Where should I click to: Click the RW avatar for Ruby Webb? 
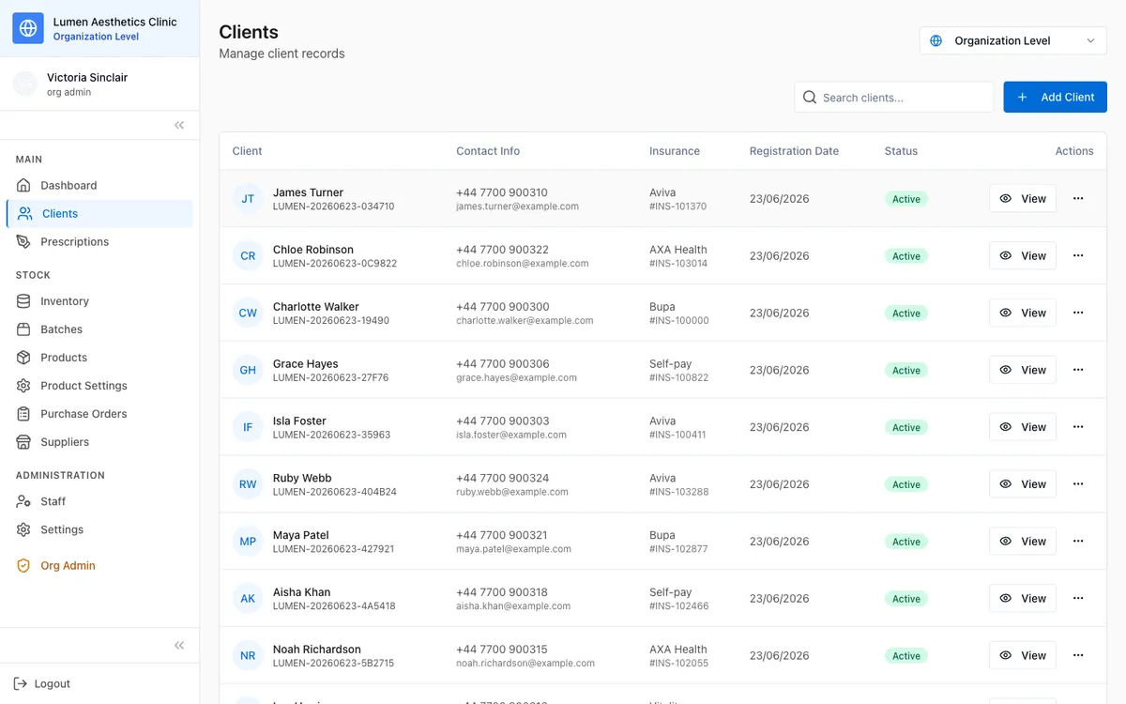pyautogui.click(x=248, y=484)
